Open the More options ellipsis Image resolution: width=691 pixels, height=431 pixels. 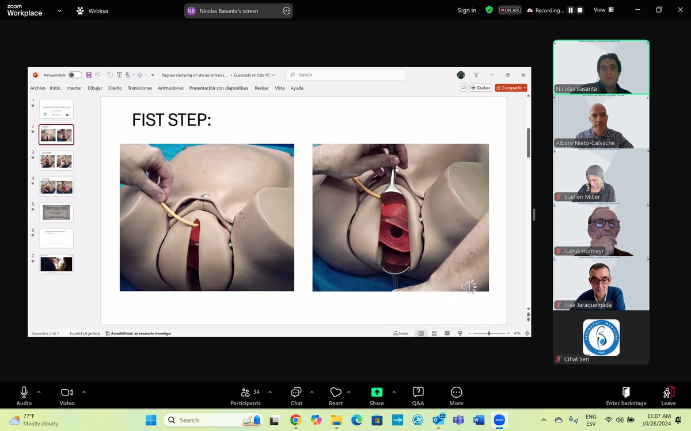click(456, 392)
